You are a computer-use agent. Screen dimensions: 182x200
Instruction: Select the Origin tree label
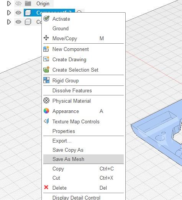[43, 3]
